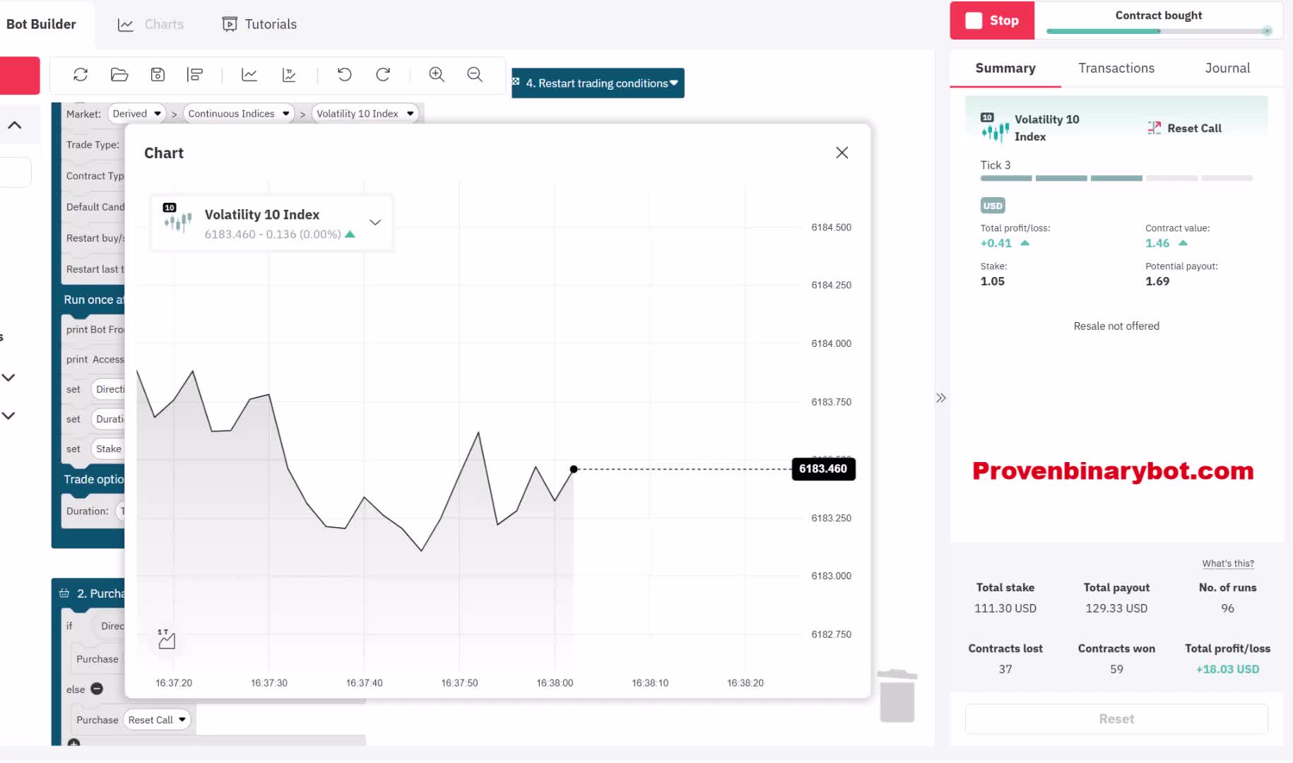Click the save bot icon
This screenshot has width=1293, height=763.
pyautogui.click(x=158, y=75)
